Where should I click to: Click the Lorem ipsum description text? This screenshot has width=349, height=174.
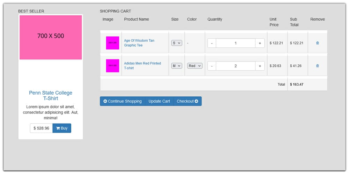51,112
